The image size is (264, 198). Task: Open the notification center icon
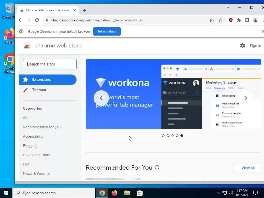255,193
